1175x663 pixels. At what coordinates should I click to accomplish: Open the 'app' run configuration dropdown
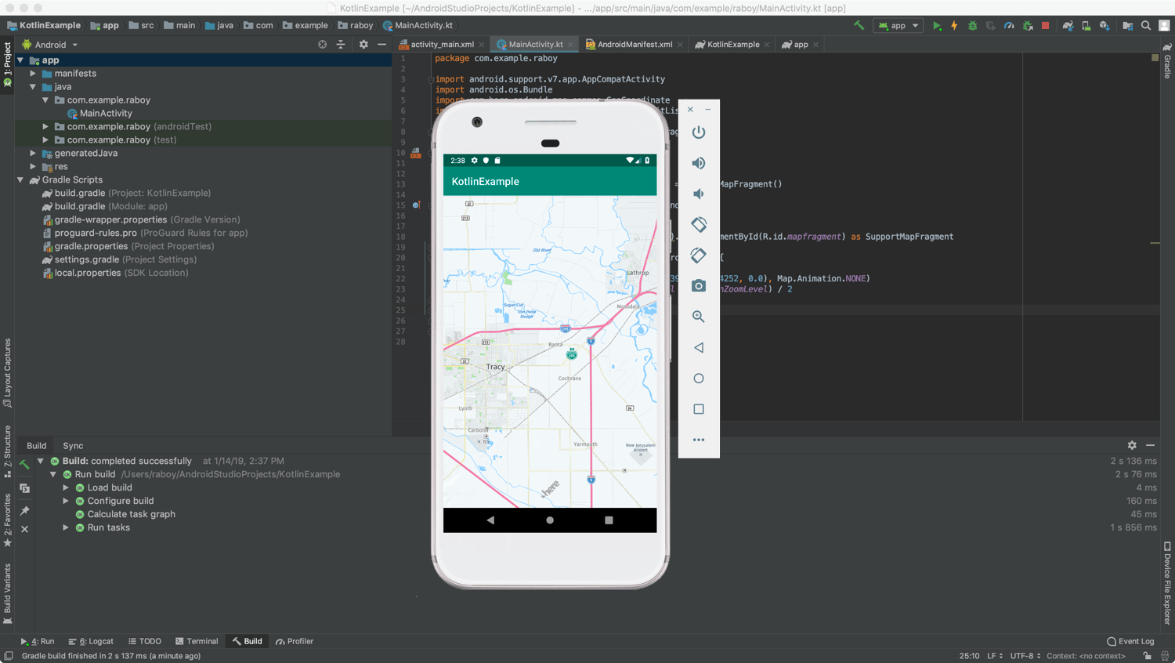(x=898, y=25)
